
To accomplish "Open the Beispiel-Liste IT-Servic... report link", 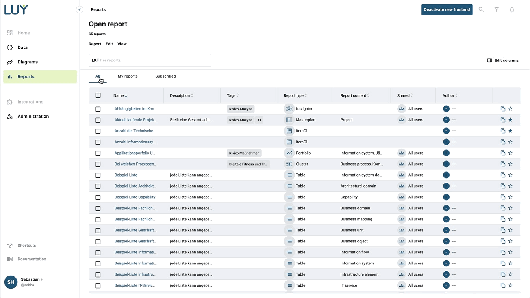I will coord(135,285).
